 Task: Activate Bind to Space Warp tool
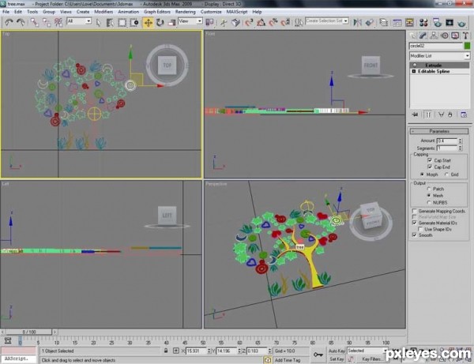58,22
